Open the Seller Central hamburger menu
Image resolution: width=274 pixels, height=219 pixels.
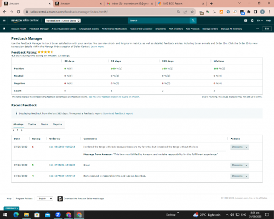(x=4, y=20)
